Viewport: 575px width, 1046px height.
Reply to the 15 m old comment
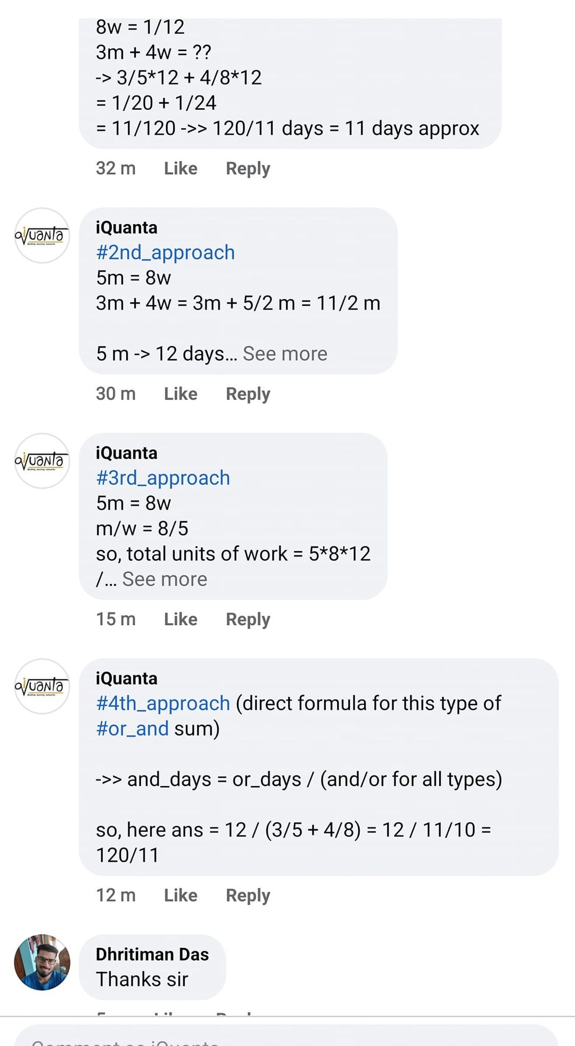click(x=248, y=619)
